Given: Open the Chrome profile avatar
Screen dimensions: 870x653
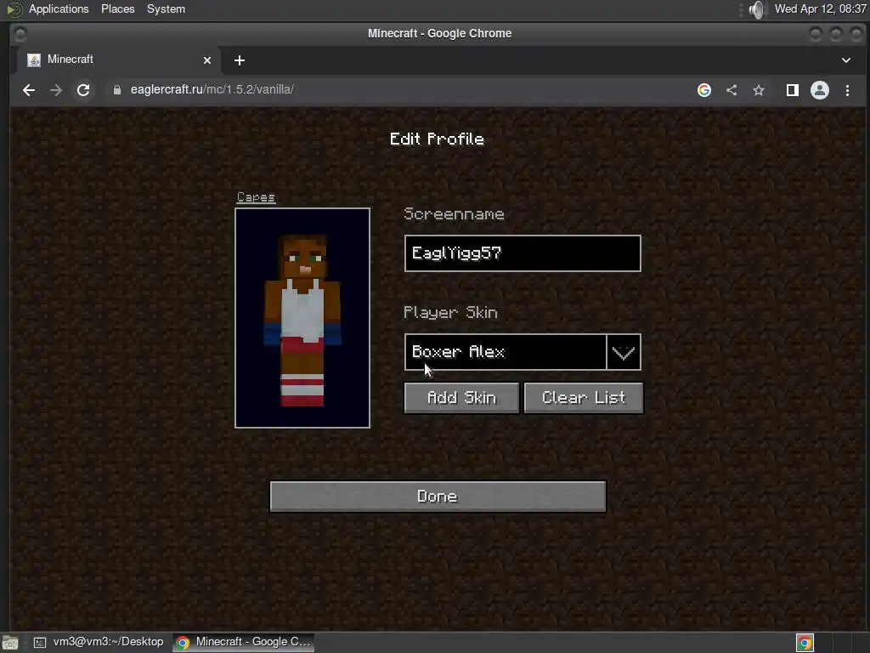Looking at the screenshot, I should [x=820, y=90].
